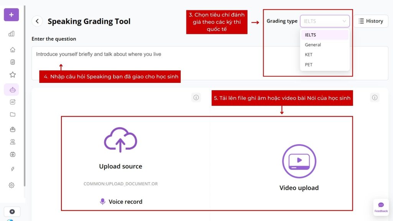Click the Upload source cloud icon

121,140
